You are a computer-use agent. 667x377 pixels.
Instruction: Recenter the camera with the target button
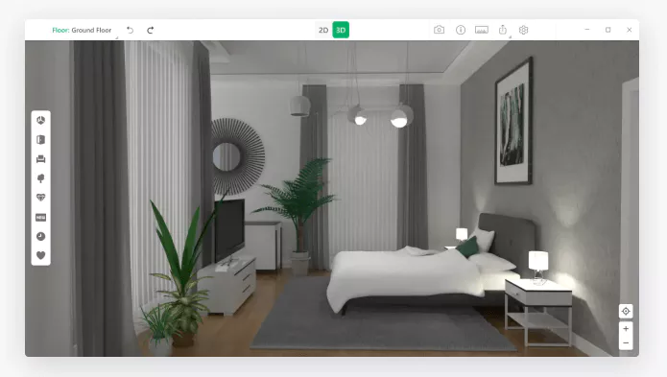click(x=626, y=311)
